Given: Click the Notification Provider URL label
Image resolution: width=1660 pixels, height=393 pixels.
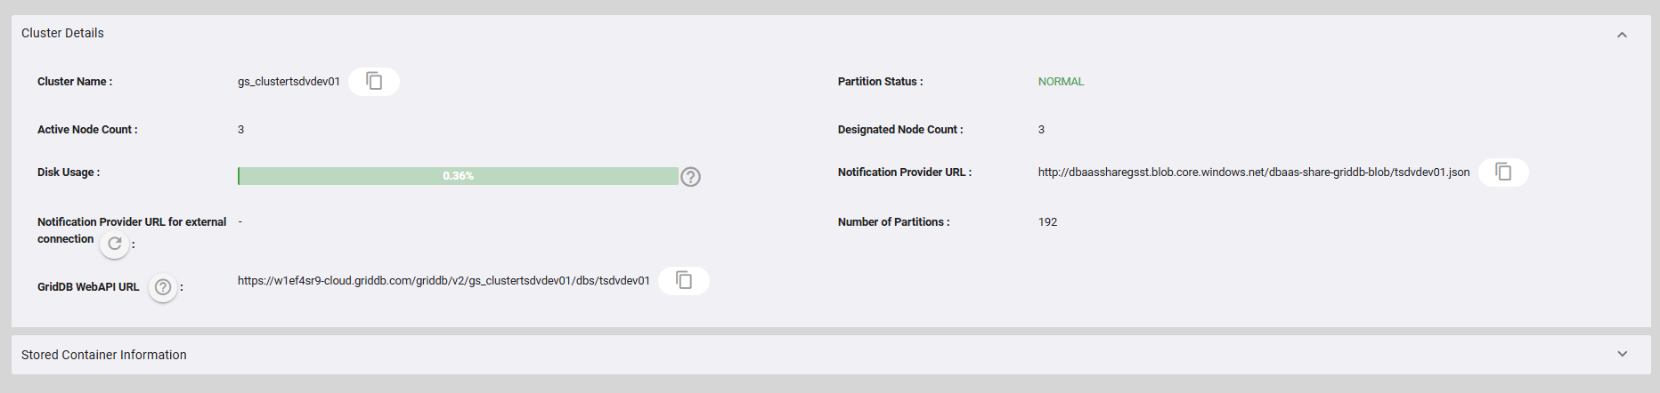Looking at the screenshot, I should 905,172.
